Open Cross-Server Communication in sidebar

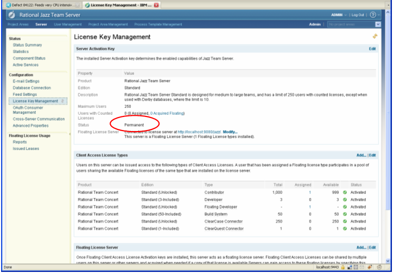(x=39, y=119)
